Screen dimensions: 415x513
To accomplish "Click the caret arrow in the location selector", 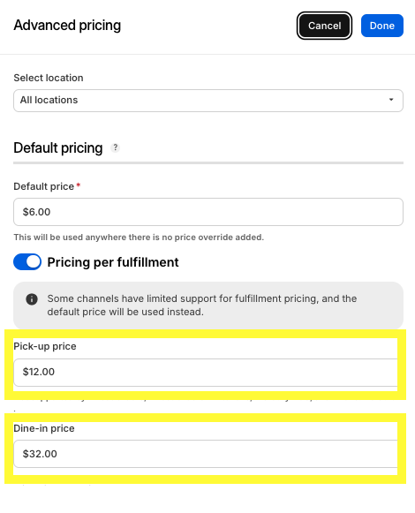I will [391, 100].
